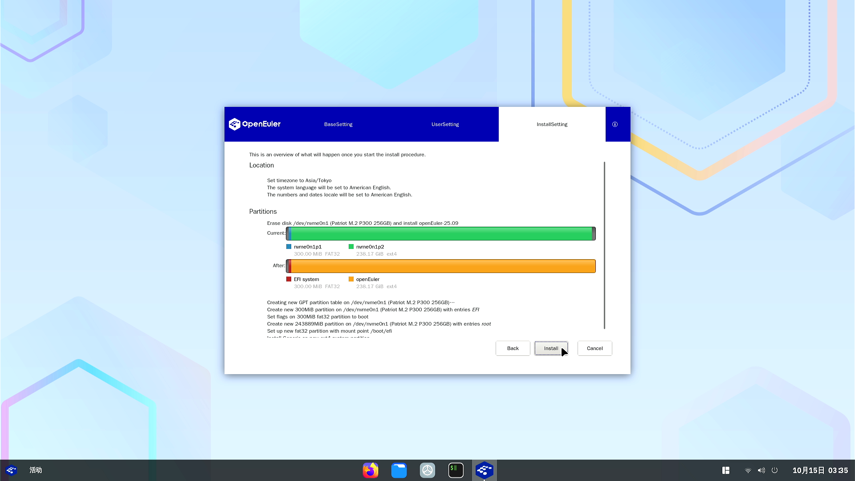This screenshot has height=481, width=855.
Task: Switch to the BaseSetting tab
Action: pyautogui.click(x=338, y=124)
